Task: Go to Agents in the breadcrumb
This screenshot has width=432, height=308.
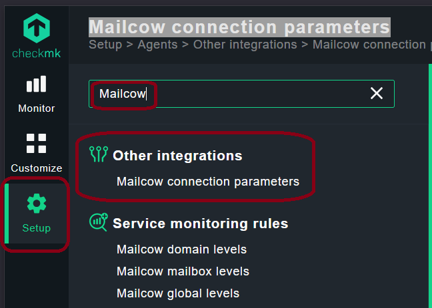Action: (157, 45)
